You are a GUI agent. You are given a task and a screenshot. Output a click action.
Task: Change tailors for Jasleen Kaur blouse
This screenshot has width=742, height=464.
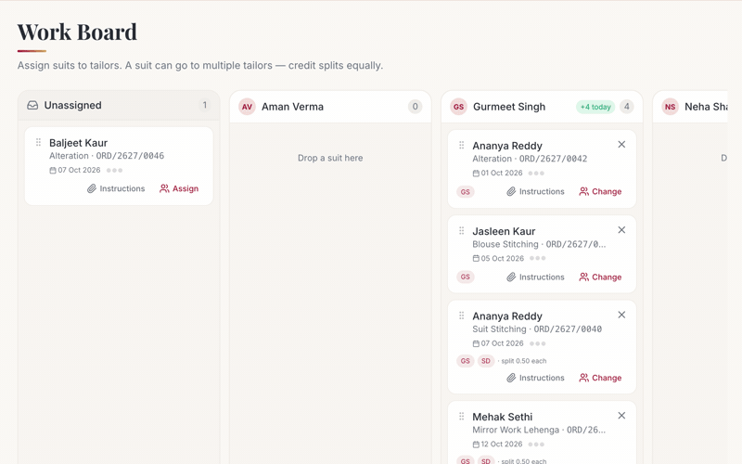click(x=600, y=277)
